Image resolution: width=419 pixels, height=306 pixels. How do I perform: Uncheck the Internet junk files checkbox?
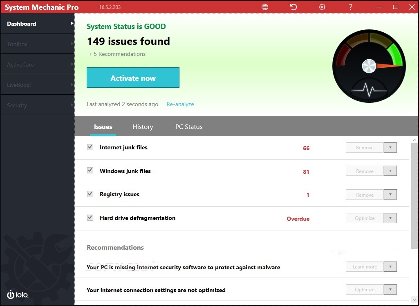click(x=90, y=147)
